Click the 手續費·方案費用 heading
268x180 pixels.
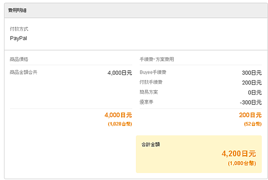(x=157, y=59)
